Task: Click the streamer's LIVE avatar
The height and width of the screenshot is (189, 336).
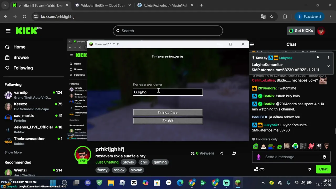Action: (83, 155)
